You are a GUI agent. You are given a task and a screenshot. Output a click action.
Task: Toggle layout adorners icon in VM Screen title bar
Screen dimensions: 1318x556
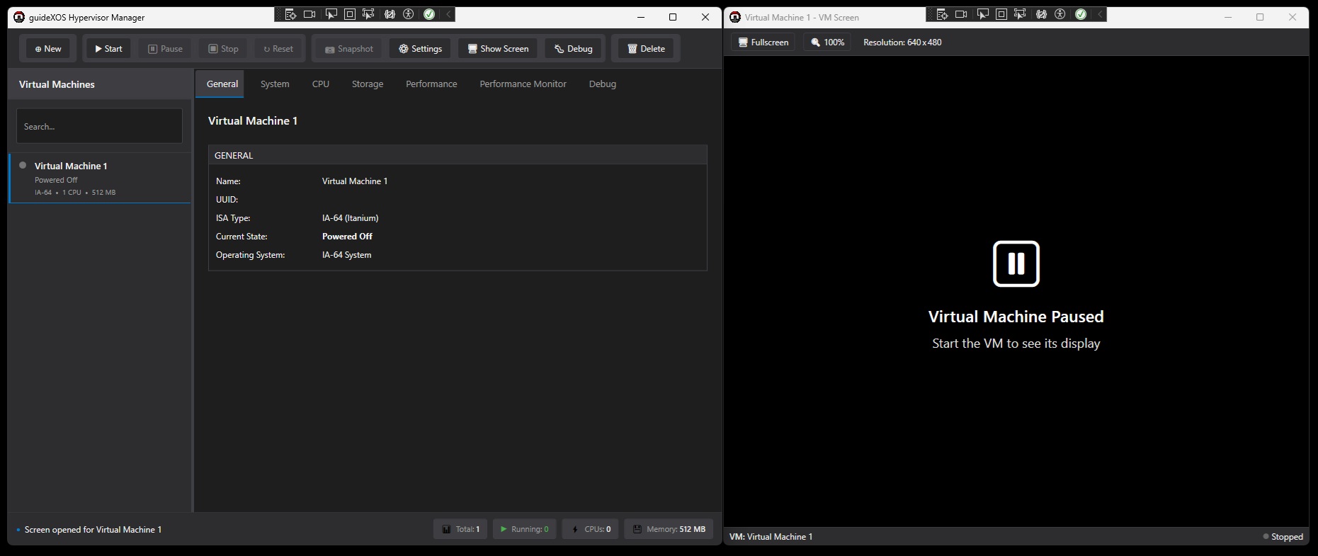coord(1001,14)
